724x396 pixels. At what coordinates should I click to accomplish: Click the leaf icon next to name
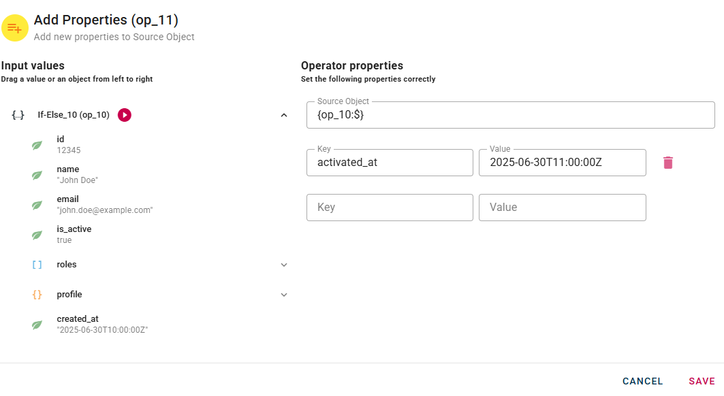coord(37,175)
